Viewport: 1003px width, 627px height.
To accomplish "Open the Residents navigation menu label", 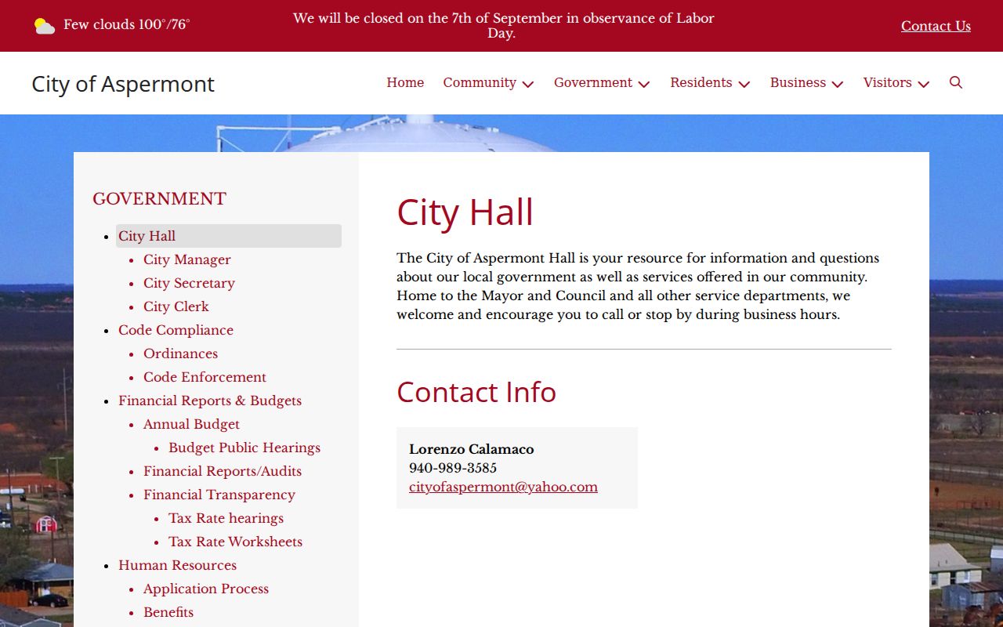I will click(701, 82).
